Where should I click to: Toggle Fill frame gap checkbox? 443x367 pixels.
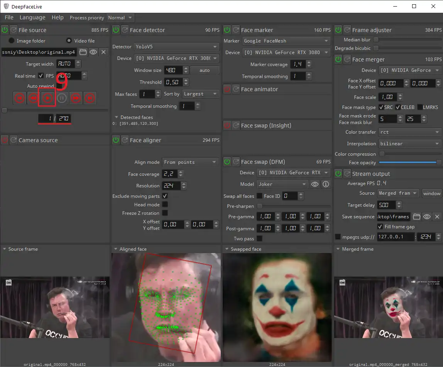pos(380,227)
